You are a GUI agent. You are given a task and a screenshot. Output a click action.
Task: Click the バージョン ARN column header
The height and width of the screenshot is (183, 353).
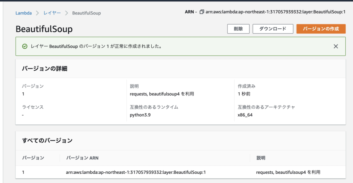point(82,158)
